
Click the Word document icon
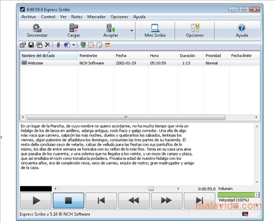click(x=67, y=45)
